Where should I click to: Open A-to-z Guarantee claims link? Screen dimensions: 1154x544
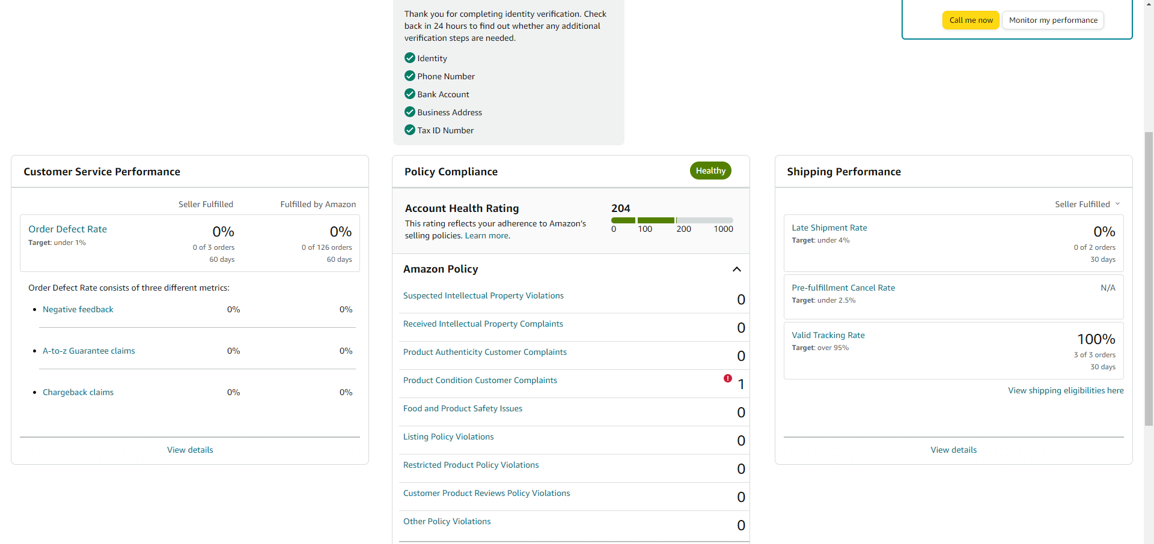coord(89,351)
